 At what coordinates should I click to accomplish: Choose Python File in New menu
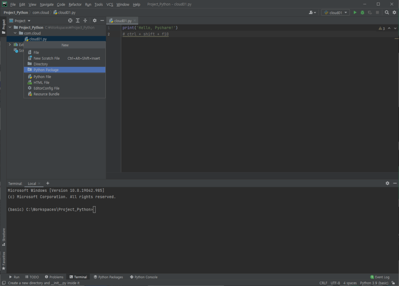click(65, 77)
